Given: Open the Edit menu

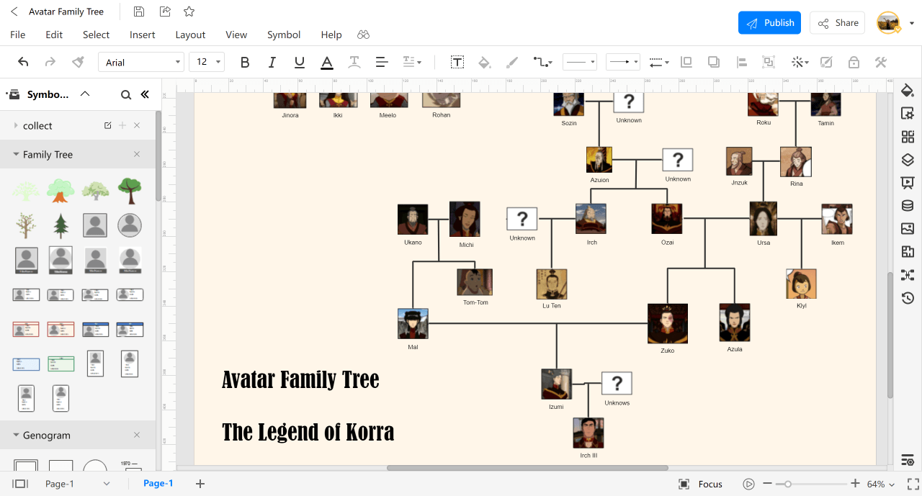Looking at the screenshot, I should 54,35.
